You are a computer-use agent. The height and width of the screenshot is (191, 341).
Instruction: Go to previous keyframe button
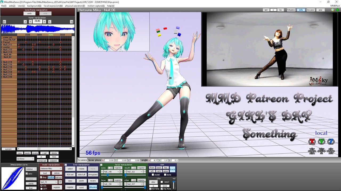25,22
